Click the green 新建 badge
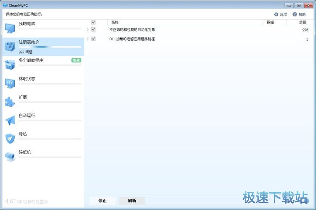The height and width of the screenshot is (210, 316). [x=76, y=60]
